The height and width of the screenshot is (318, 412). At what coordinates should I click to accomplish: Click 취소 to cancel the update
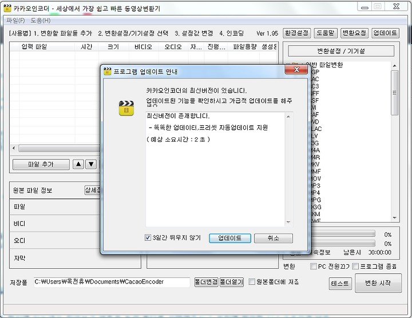pos(274,238)
